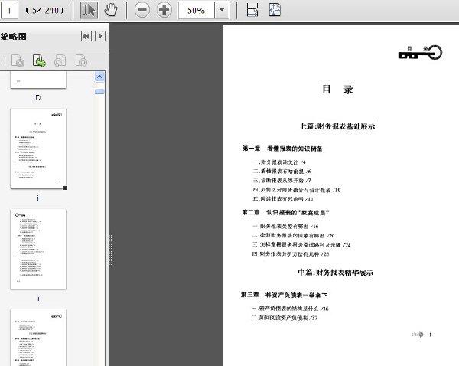Click the contents entry ending in /16
459x366 pixels.
coord(285,227)
